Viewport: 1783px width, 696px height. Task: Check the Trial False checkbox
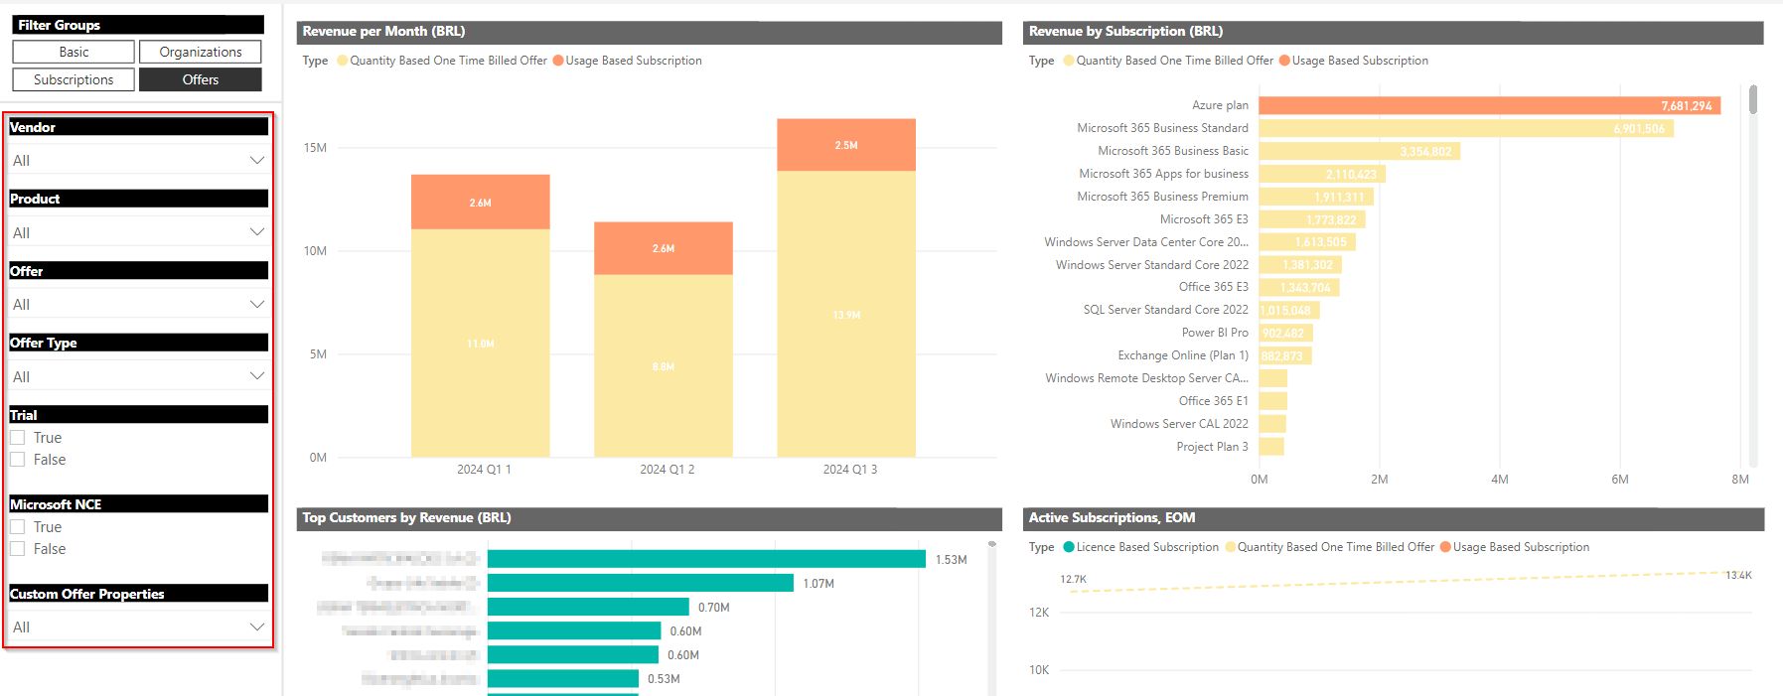coord(18,460)
